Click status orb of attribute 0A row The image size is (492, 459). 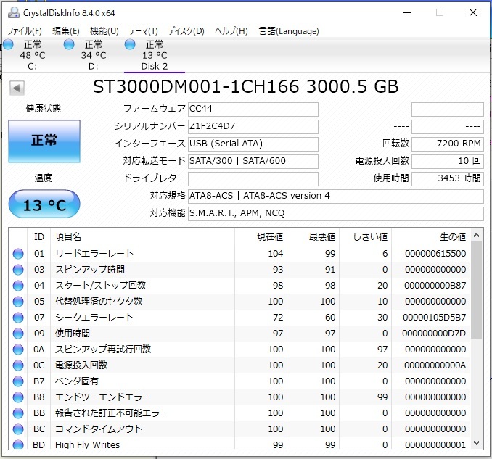[18, 350]
